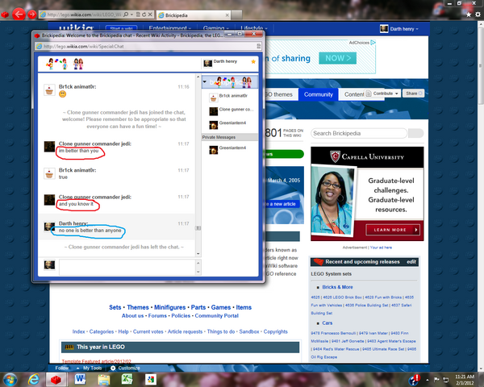Image resolution: width=484 pixels, height=387 pixels.
Task: Expand the Gaming menu
Action: pos(215,28)
